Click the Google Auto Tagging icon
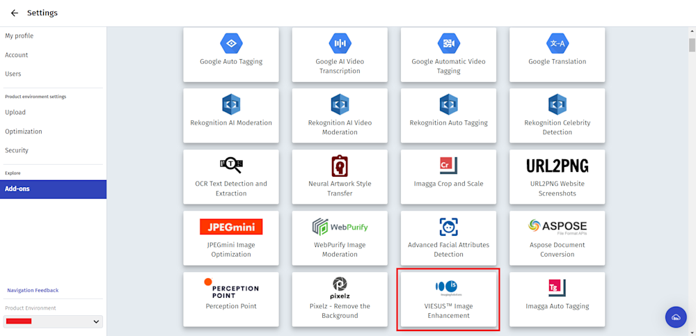The image size is (696, 336). [231, 43]
